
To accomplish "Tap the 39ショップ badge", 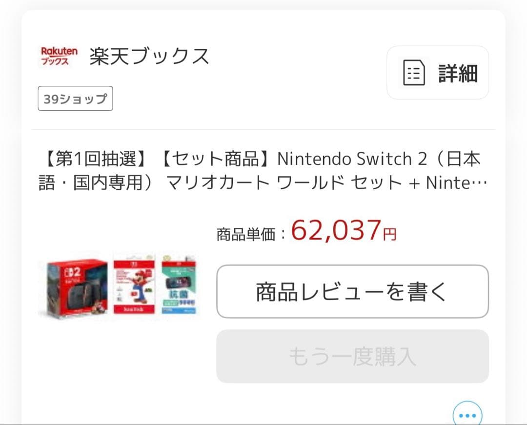I will (x=75, y=98).
